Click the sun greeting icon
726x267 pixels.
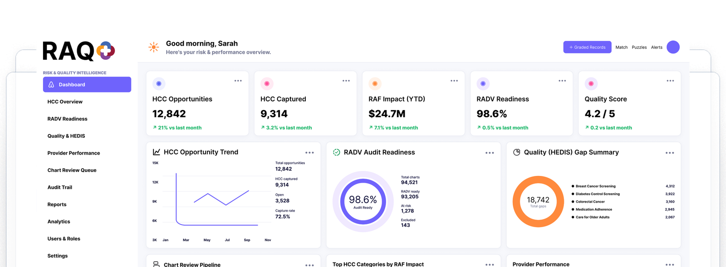tap(154, 47)
